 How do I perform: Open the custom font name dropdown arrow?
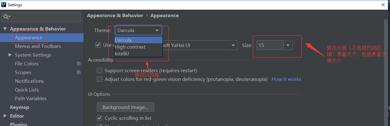click(x=233, y=45)
